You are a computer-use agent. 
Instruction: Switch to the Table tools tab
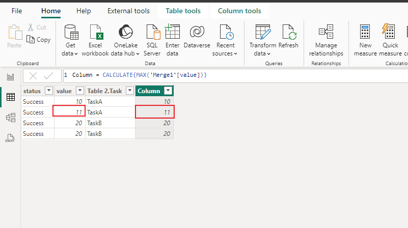pos(183,11)
